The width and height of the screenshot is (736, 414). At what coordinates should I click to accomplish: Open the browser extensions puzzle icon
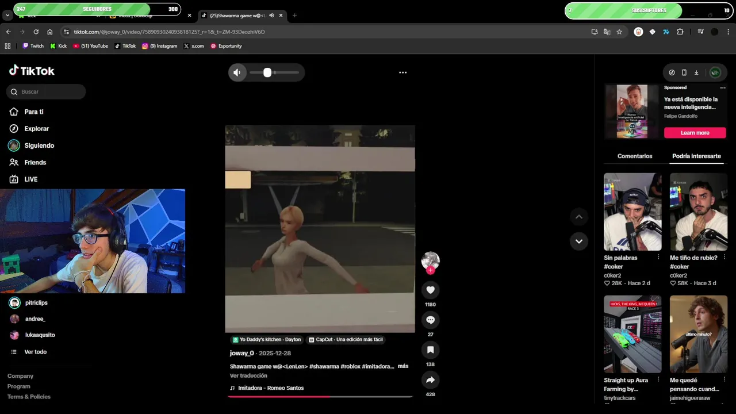tap(680, 32)
